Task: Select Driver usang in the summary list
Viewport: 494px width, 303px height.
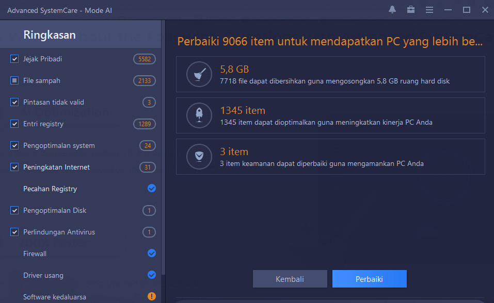Action: 43,275
